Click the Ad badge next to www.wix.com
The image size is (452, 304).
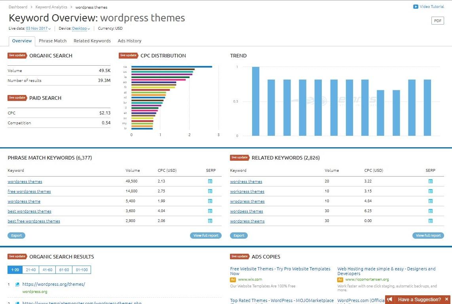[x=233, y=279]
